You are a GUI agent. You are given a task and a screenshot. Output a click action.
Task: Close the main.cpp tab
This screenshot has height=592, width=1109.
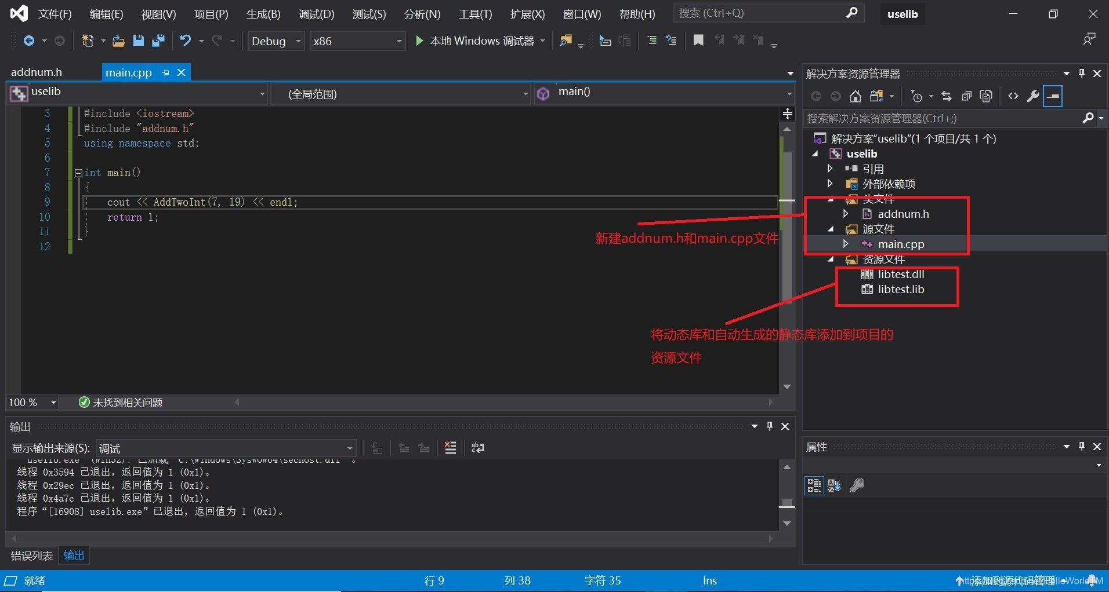182,72
